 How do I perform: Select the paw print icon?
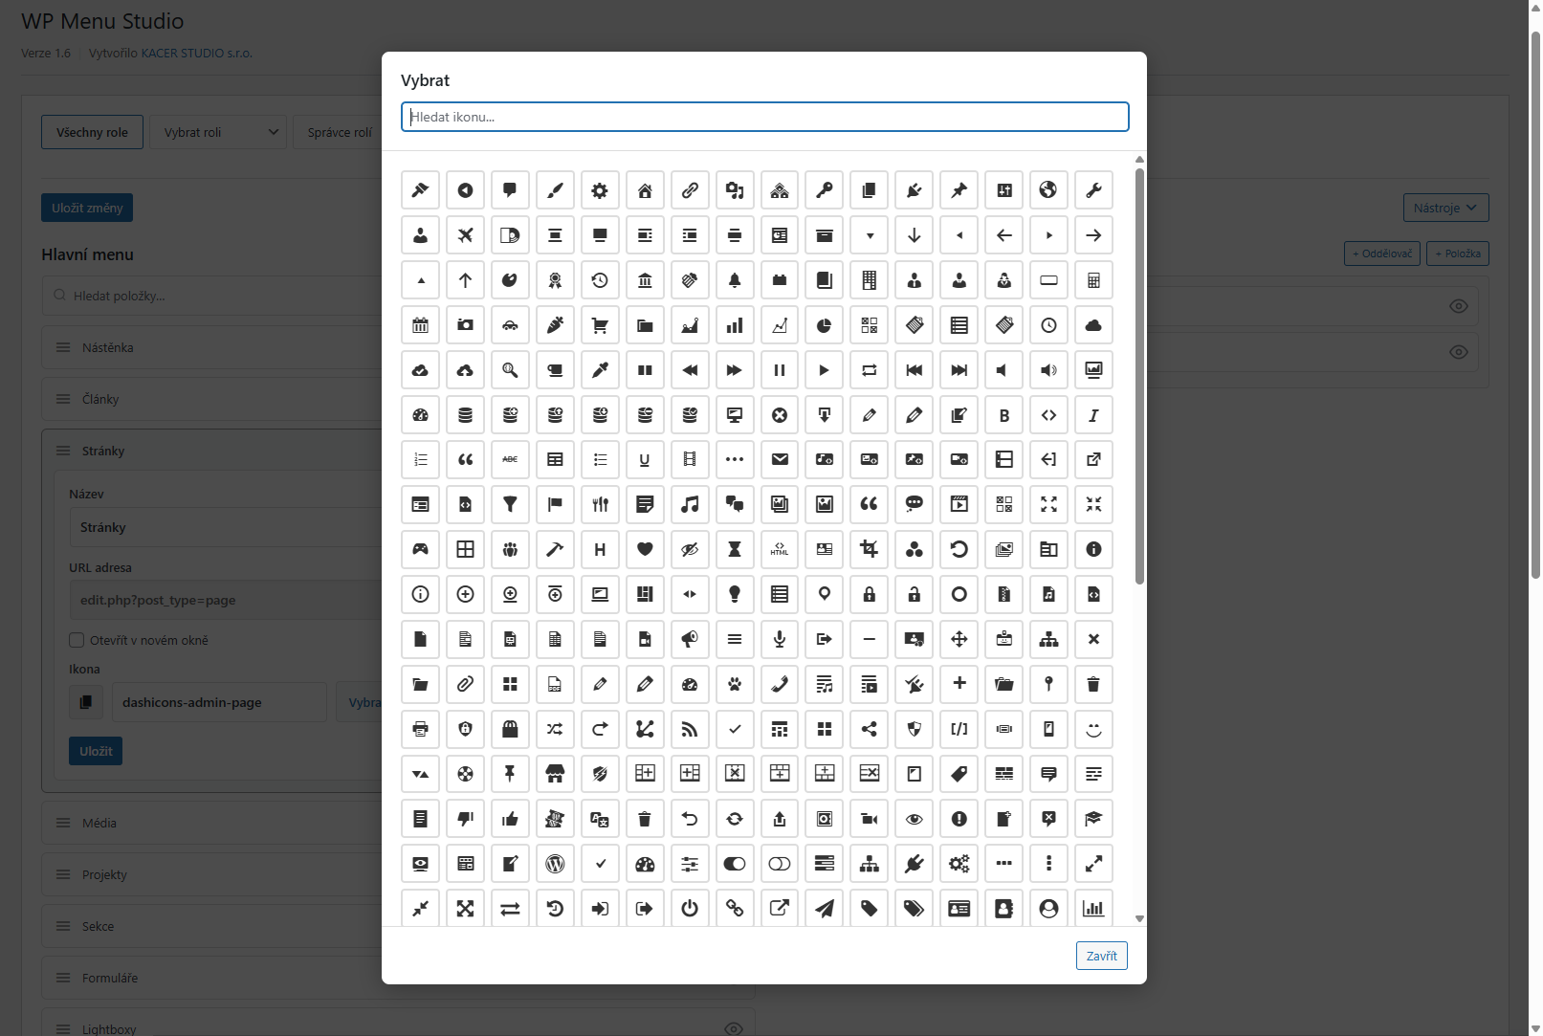pos(735,684)
